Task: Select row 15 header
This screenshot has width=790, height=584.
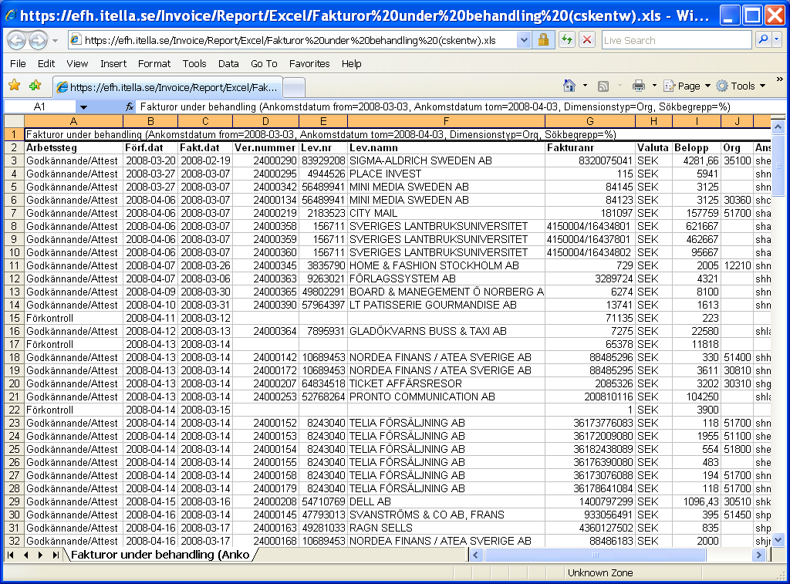Action: tap(14, 318)
